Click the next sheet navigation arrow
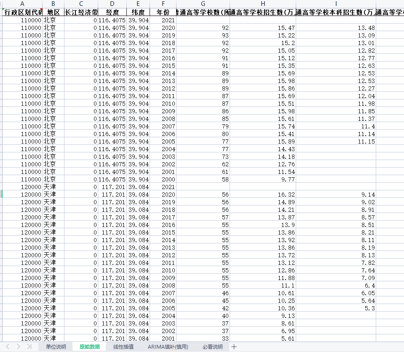Viewport: 404px width, 352px height. pos(18,347)
